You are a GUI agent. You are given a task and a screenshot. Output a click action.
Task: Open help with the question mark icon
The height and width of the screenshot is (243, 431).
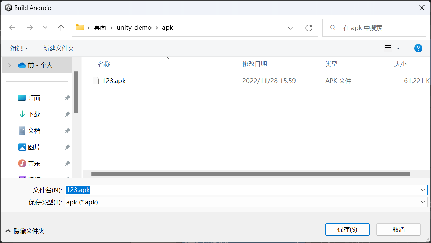click(418, 48)
